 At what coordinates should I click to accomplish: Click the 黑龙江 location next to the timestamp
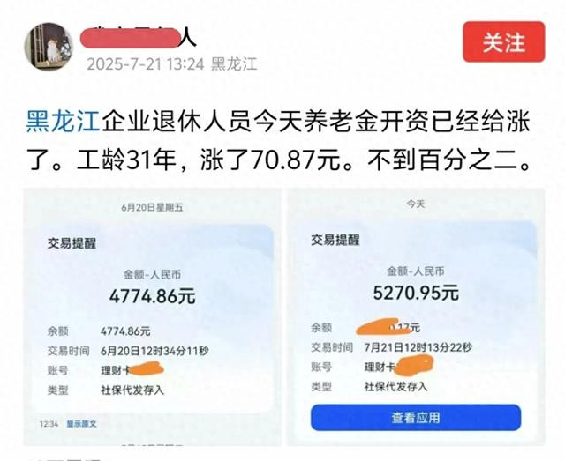click(x=234, y=64)
